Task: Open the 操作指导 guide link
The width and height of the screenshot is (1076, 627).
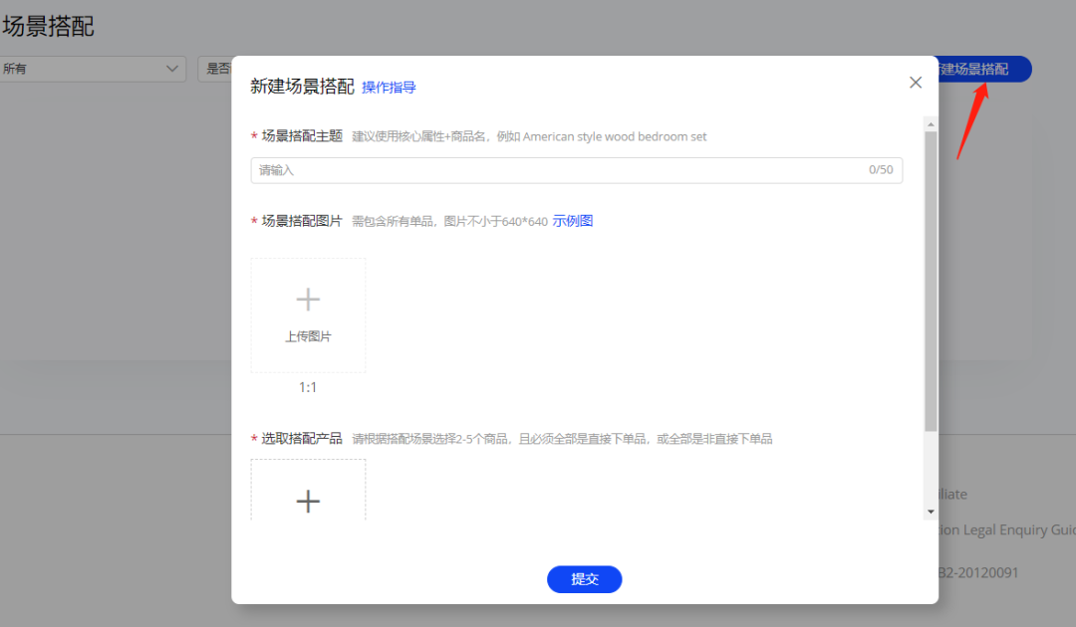Action: click(389, 88)
